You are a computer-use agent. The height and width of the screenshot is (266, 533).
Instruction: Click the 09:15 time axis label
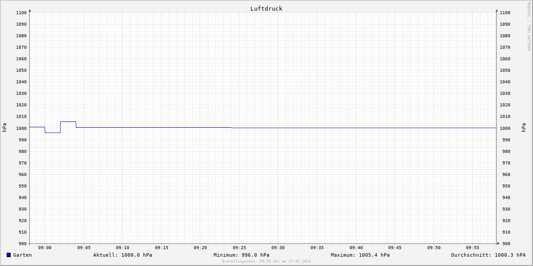(162, 248)
